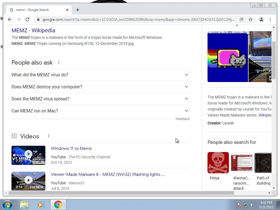
Task: Expand What did the MEMZ virus do?
Action: 101,75
